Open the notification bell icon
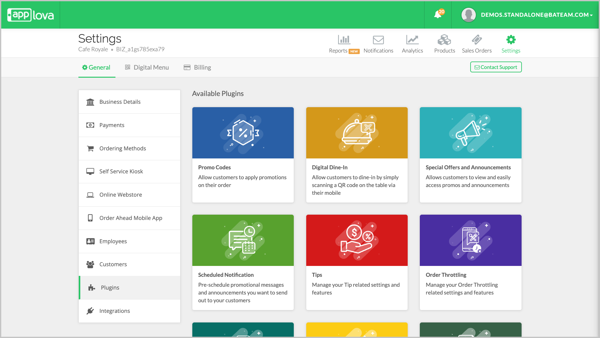This screenshot has width=600, height=338. pos(438,15)
